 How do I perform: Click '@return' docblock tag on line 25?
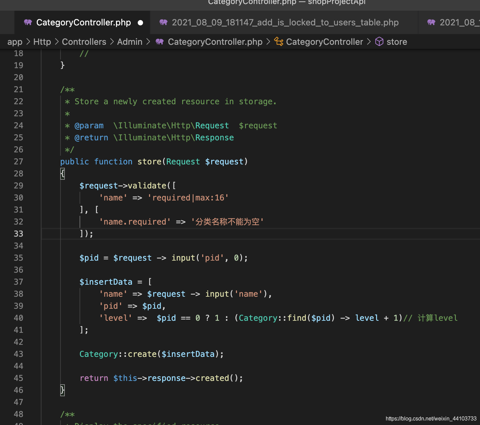point(91,138)
